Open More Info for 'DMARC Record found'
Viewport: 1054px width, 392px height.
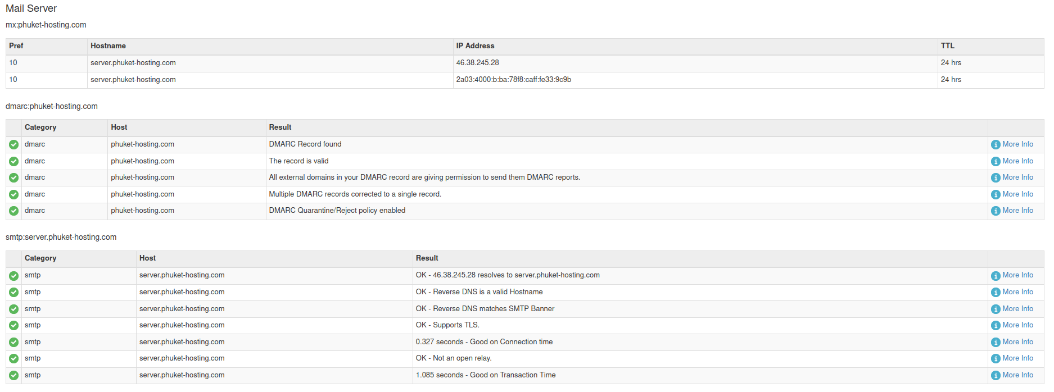(x=1017, y=144)
